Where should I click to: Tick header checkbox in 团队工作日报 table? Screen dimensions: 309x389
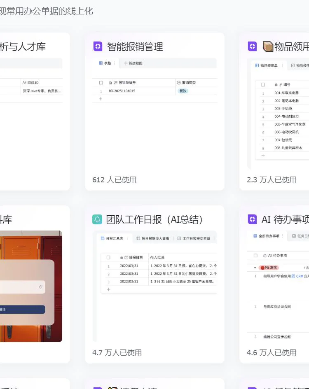[108, 258]
